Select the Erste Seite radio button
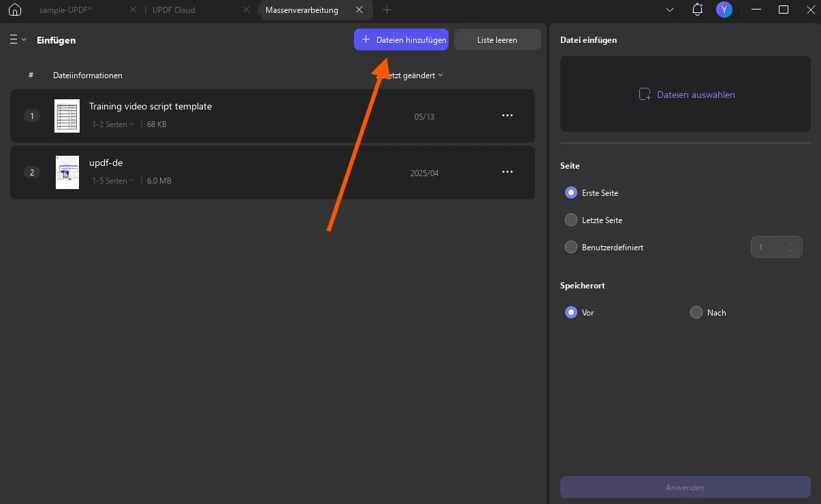821x504 pixels. click(x=571, y=193)
